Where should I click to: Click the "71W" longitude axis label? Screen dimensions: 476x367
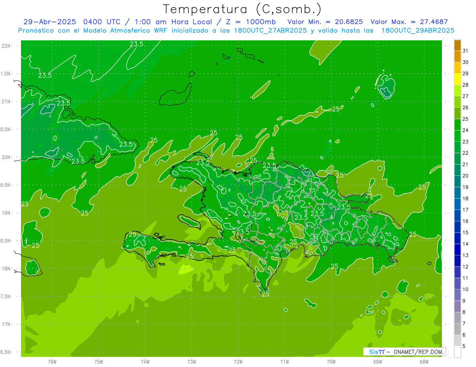pos(284,362)
